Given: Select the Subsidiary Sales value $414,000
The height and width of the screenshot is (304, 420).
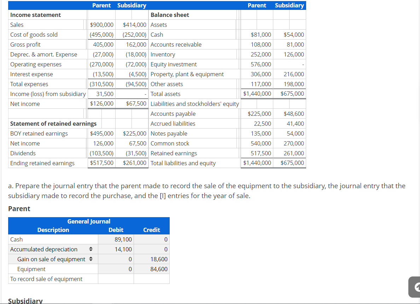Looking at the screenshot, I should pos(134,25).
